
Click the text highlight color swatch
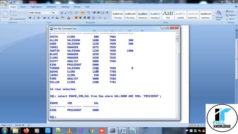pyautogui.click(x=62, y=18)
